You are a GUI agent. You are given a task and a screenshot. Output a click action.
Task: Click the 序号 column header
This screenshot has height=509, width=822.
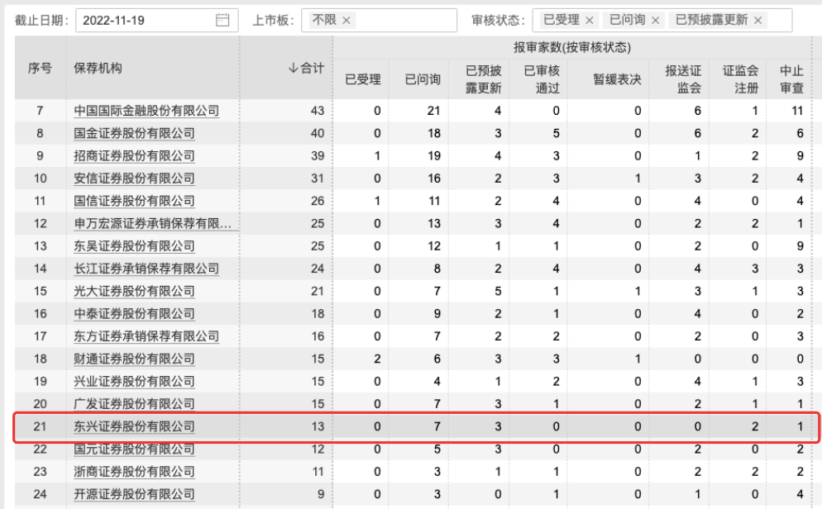pyautogui.click(x=40, y=68)
